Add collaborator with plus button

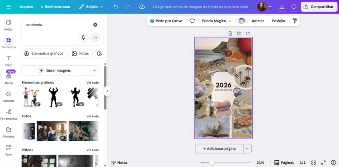(270, 7)
